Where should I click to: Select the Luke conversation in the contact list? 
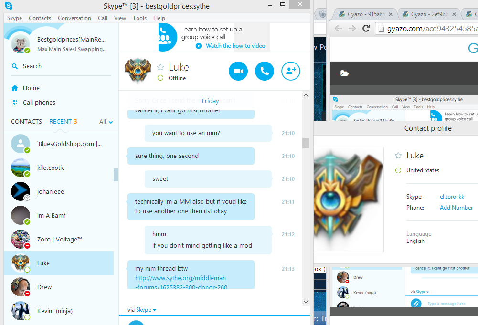(59, 263)
